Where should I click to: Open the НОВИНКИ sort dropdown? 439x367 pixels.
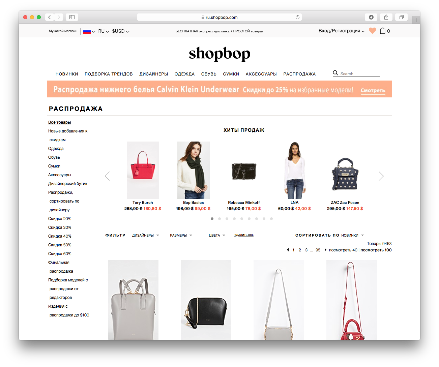click(353, 235)
